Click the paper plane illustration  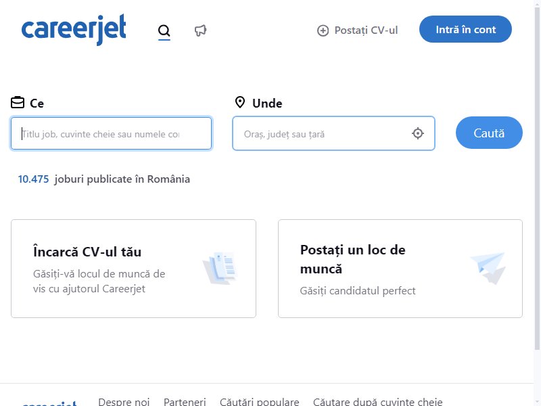point(488,268)
